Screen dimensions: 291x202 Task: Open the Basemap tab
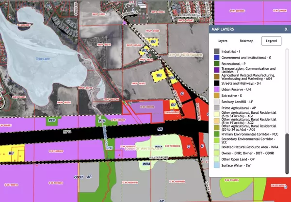[x=246, y=41]
